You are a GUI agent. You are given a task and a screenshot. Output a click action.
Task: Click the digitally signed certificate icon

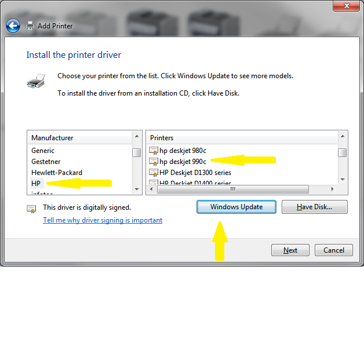point(31,209)
